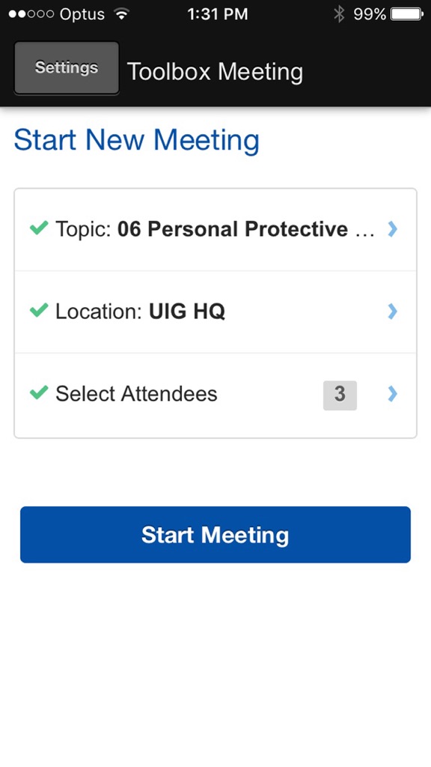Click the green checkmark beside Location
The width and height of the screenshot is (431, 767).
39,309
